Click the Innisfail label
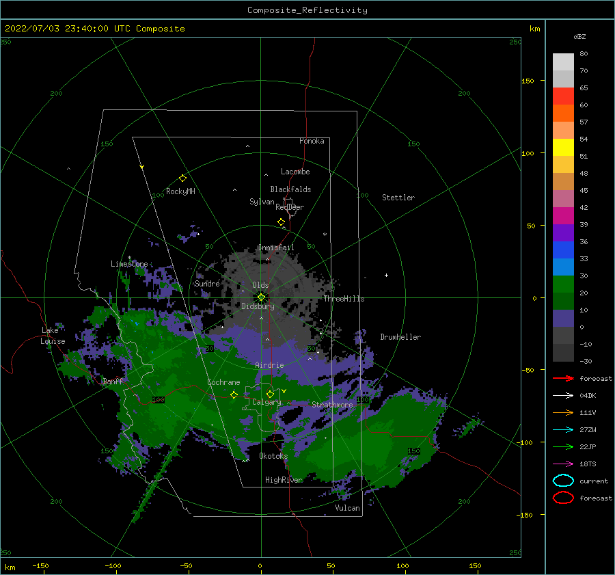This screenshot has width=615, height=575. (276, 248)
